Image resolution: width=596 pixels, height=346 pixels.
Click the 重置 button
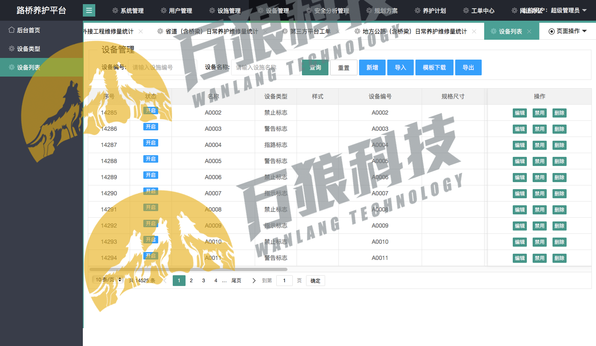pyautogui.click(x=344, y=67)
